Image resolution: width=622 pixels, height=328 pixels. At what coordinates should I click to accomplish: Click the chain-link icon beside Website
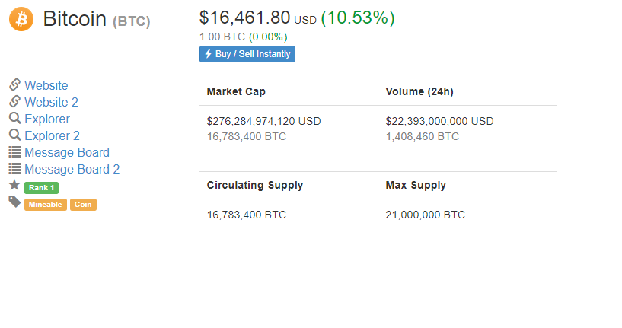point(14,84)
